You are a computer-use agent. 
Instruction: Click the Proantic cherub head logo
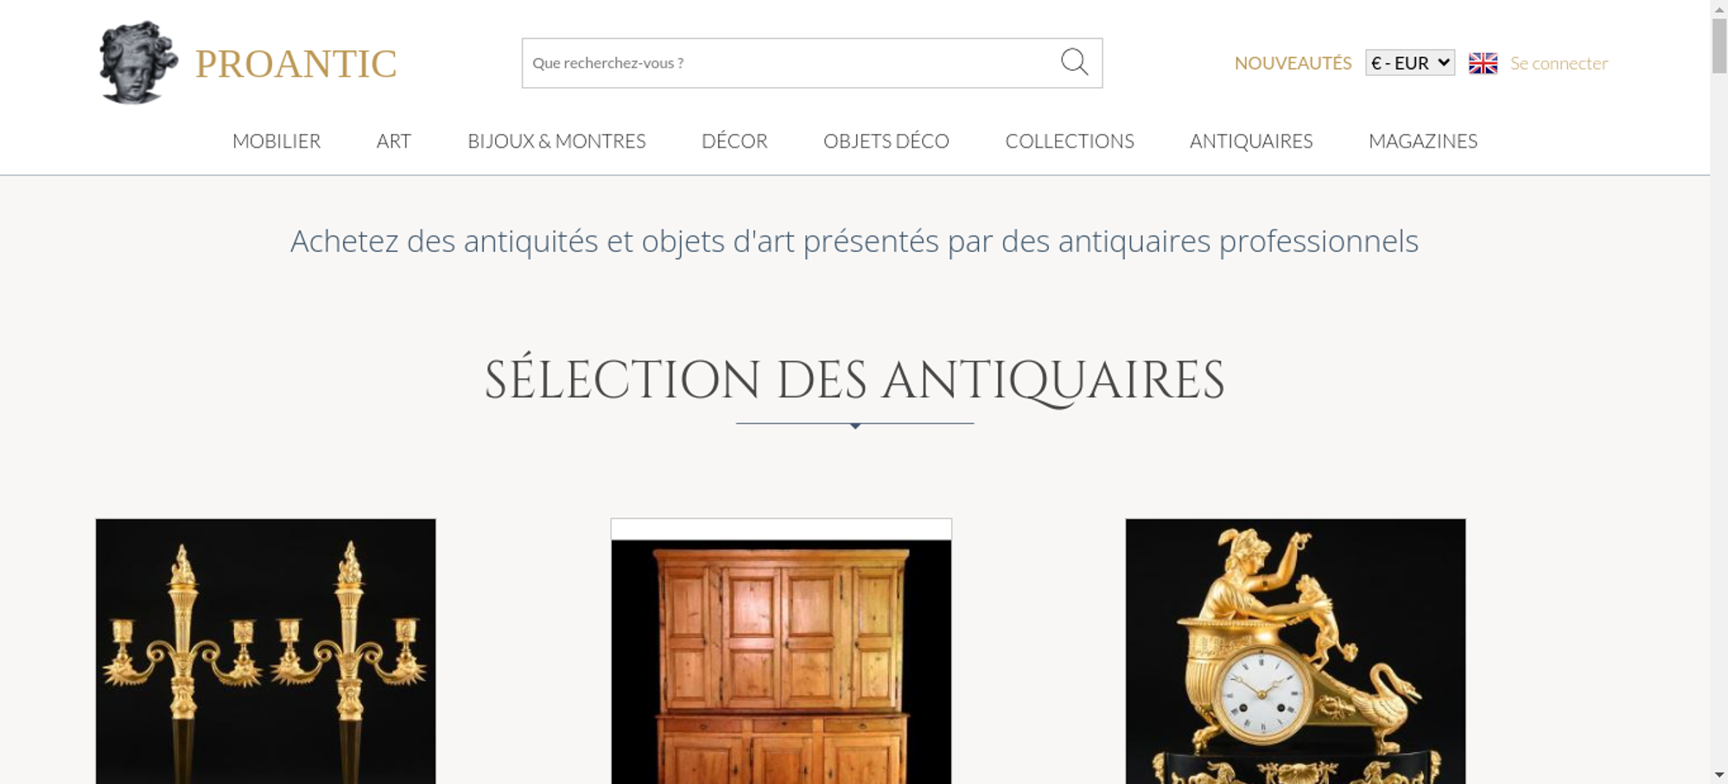pyautogui.click(x=138, y=63)
